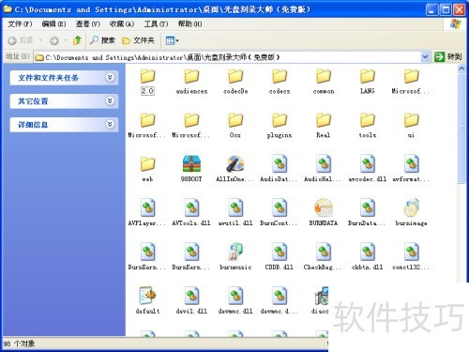
Task: Click the forward navigation button
Action: pyautogui.click(x=54, y=40)
